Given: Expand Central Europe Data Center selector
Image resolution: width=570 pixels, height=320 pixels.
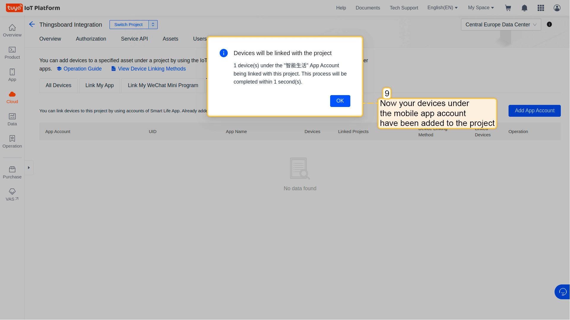Looking at the screenshot, I should (x=501, y=25).
